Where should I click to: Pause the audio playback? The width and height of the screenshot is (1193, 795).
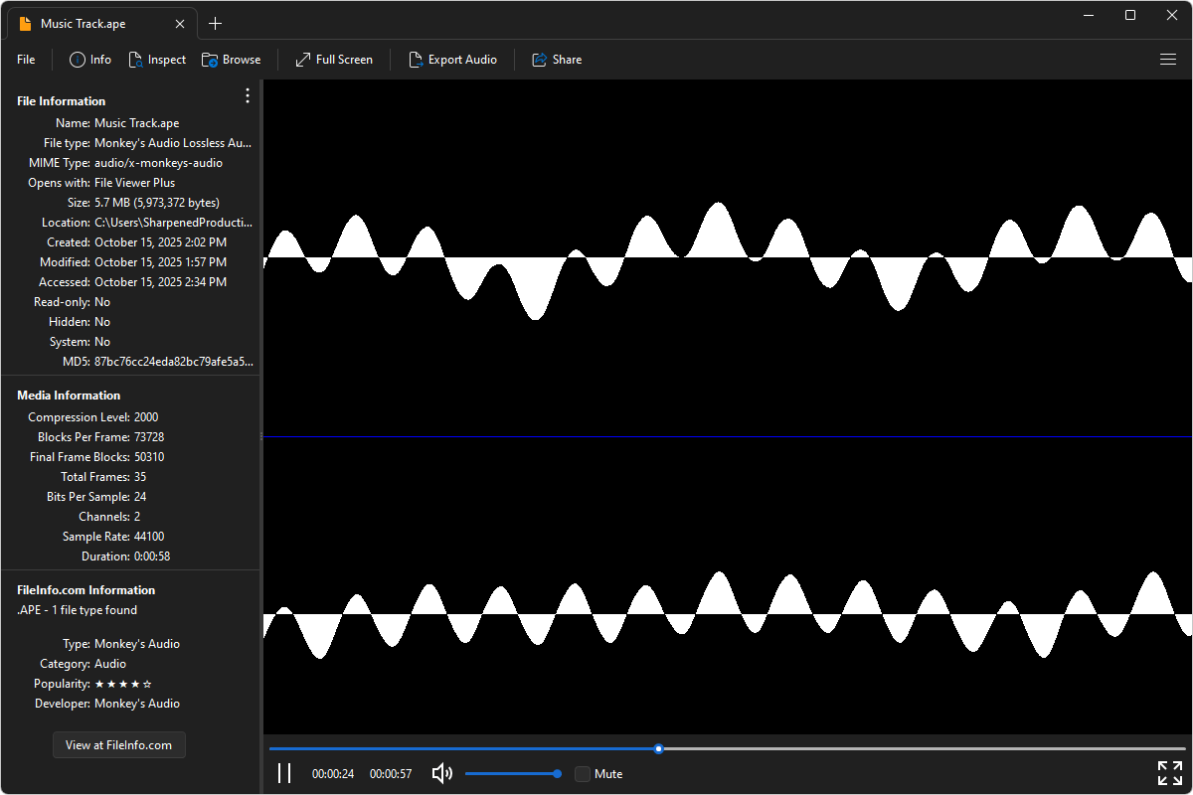[284, 773]
